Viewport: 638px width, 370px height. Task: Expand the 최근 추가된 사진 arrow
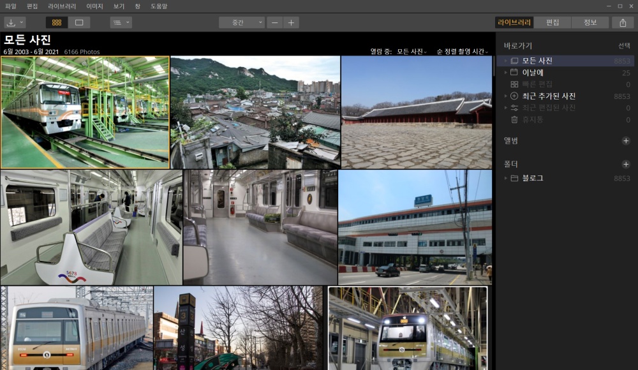point(506,96)
